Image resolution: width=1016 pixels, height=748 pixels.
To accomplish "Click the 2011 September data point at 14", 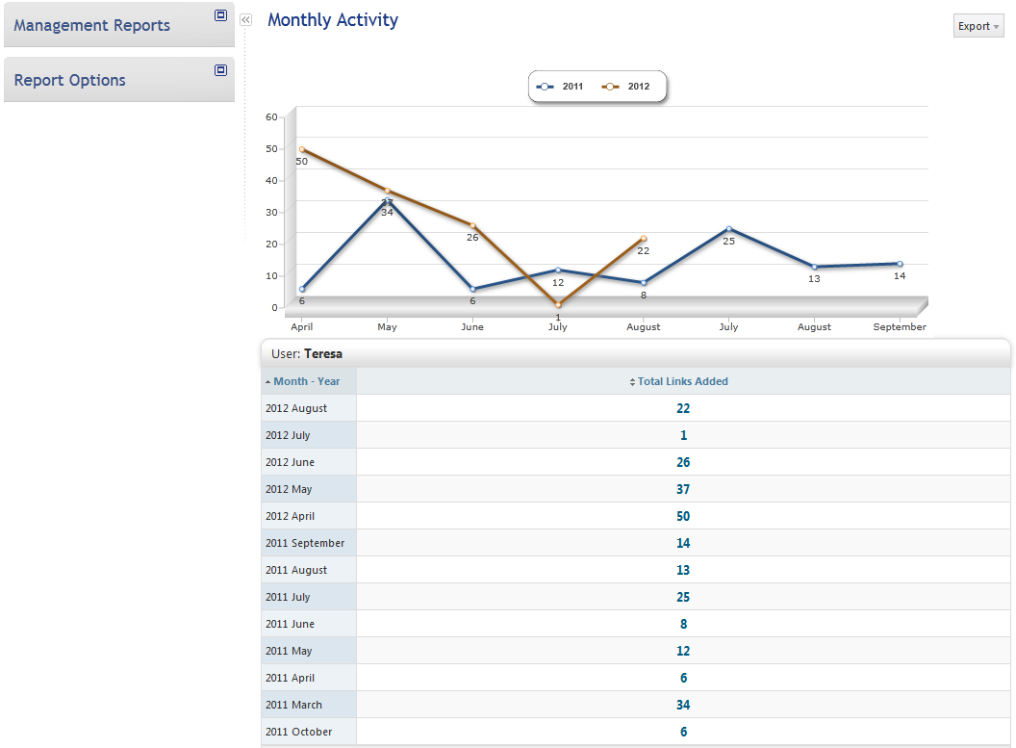I will click(900, 264).
